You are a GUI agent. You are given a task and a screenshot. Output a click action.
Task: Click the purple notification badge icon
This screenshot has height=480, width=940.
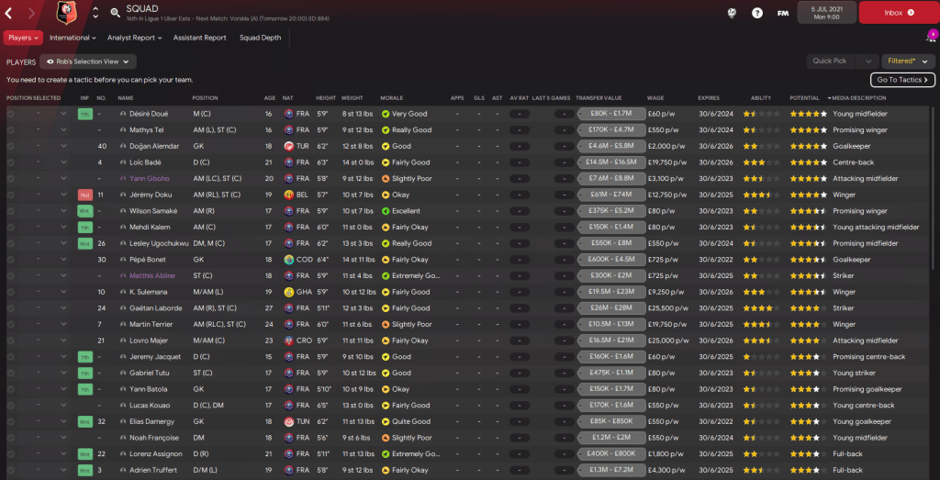[x=933, y=35]
